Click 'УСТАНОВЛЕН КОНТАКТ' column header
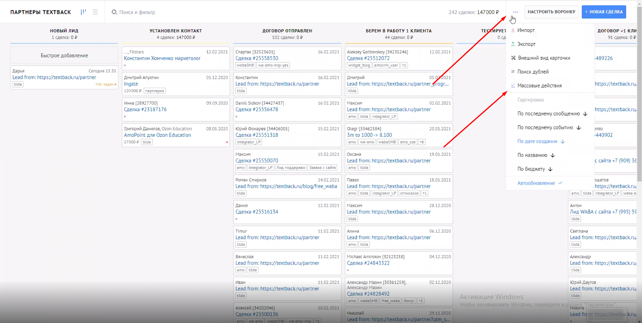This screenshot has width=642, height=323. coord(176,31)
